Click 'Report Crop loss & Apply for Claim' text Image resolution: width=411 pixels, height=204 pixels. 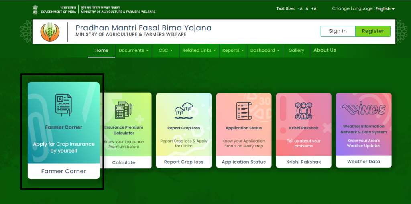coord(184,143)
